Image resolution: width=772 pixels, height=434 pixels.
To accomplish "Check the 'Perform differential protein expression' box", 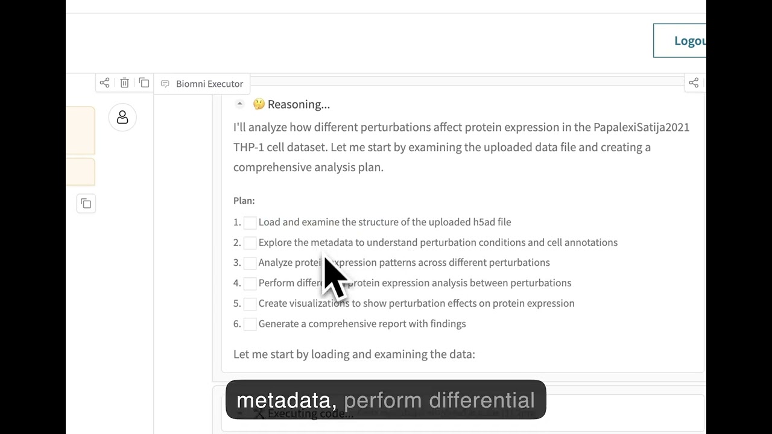I will (x=250, y=283).
